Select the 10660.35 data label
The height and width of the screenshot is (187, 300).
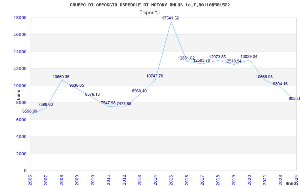coord(61,77)
